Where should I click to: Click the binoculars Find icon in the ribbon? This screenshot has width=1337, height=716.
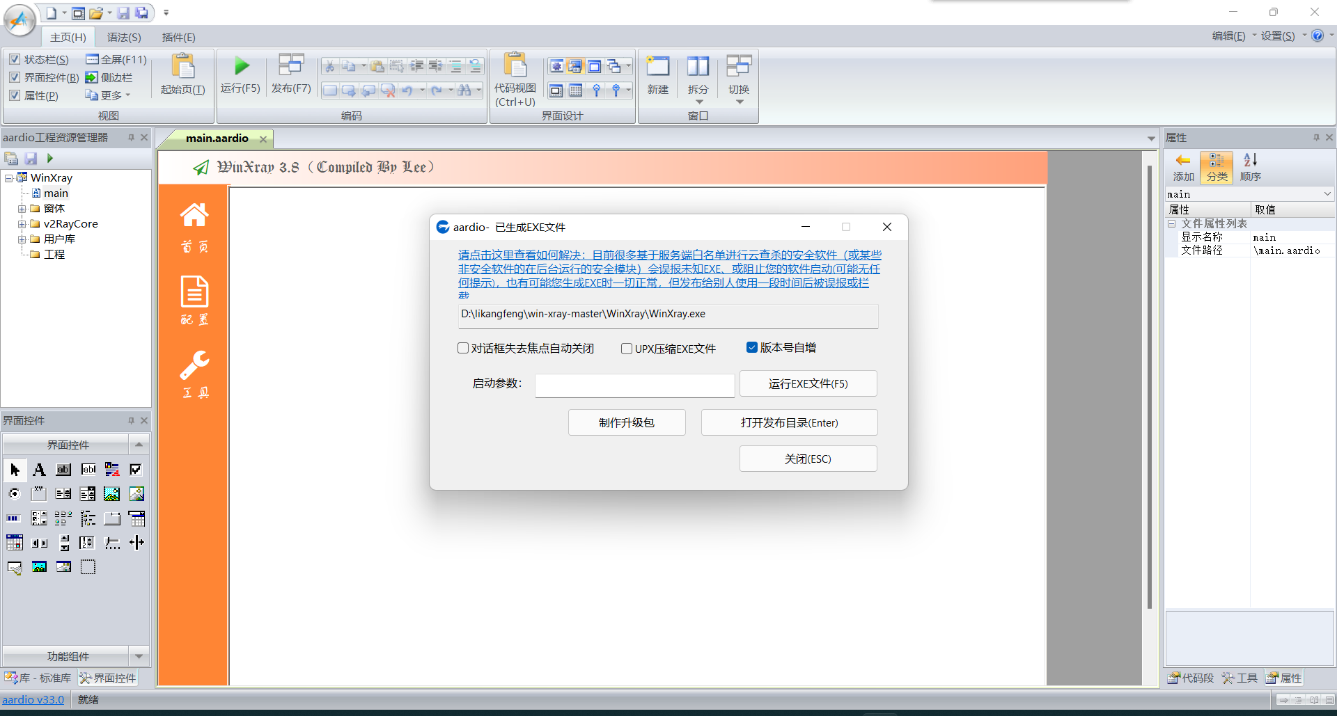464,90
